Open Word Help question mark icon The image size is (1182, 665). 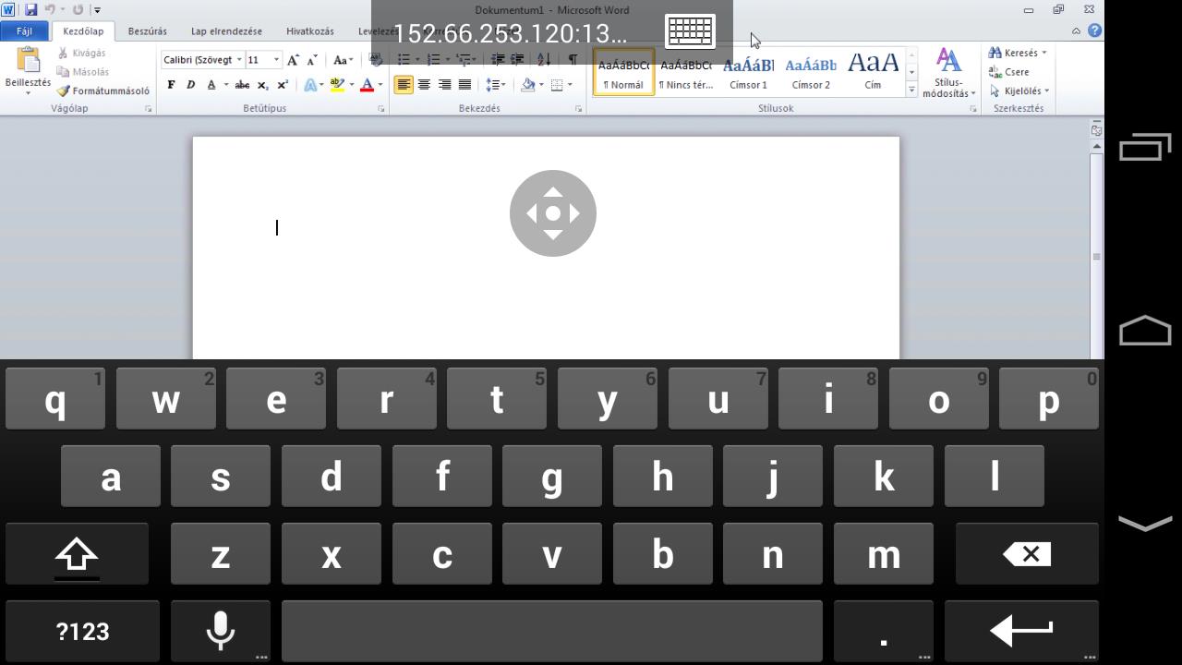tap(1094, 30)
